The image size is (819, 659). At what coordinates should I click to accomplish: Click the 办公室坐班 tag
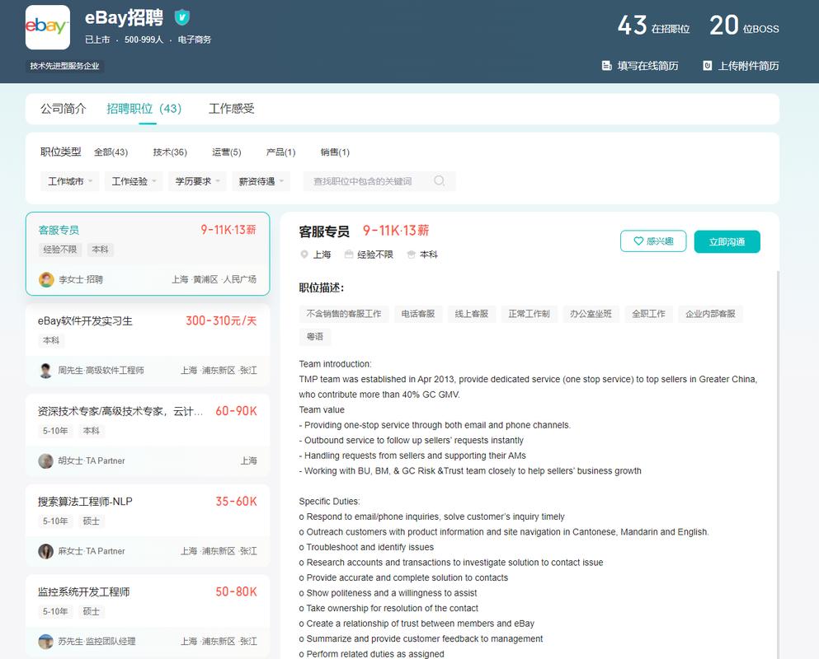coord(591,314)
